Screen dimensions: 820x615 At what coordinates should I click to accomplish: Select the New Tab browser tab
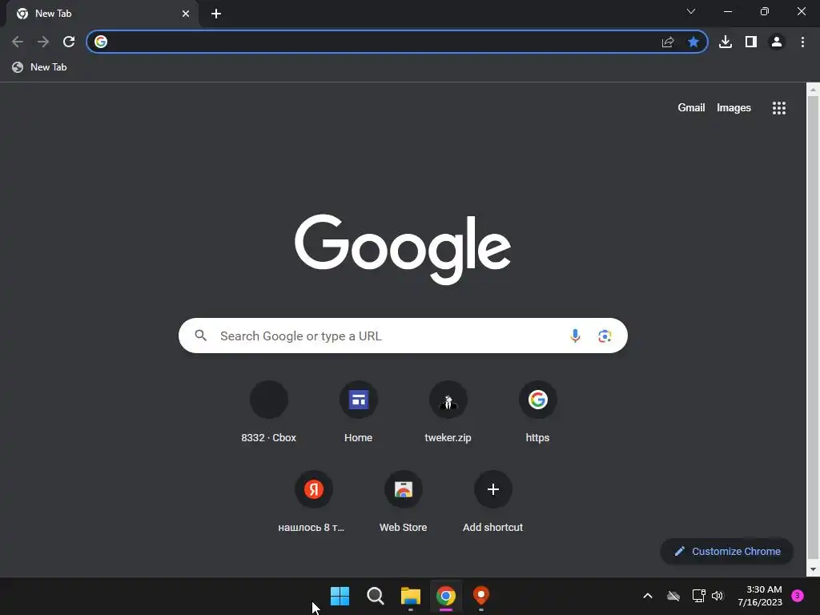coord(102,14)
